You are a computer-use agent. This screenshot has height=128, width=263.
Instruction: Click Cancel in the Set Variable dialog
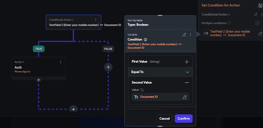[164, 119]
